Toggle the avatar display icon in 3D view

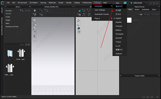(35, 28)
